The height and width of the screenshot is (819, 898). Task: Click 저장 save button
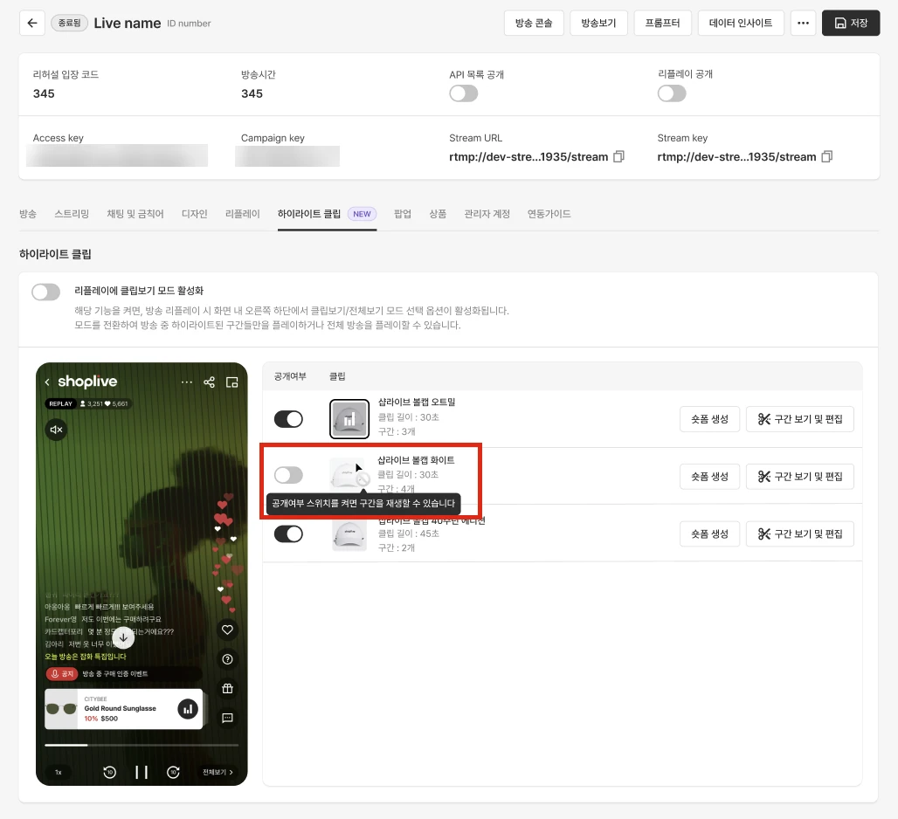point(851,23)
